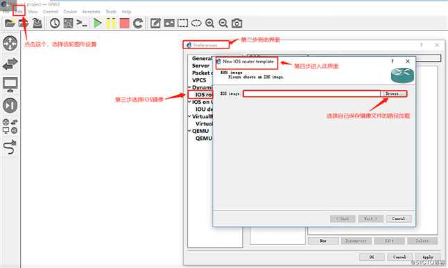
Task: Open the Edit menu
Action: (19, 11)
